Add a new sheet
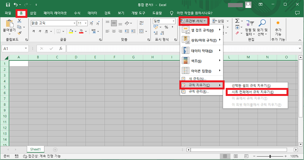Viewport: 304px width, 160px height. [x=55, y=149]
